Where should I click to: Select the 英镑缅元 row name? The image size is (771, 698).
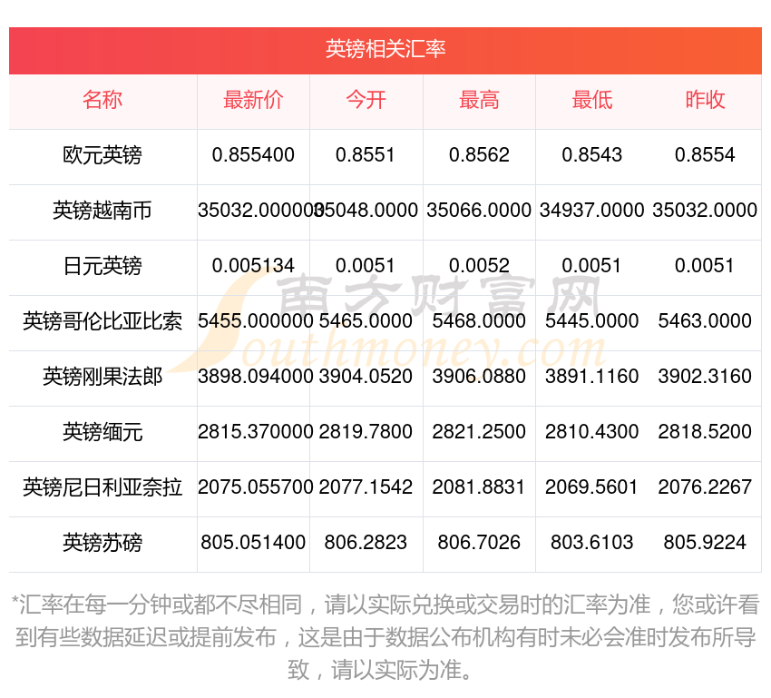click(x=102, y=432)
